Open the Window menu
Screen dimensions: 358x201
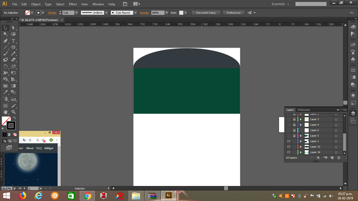point(98,4)
